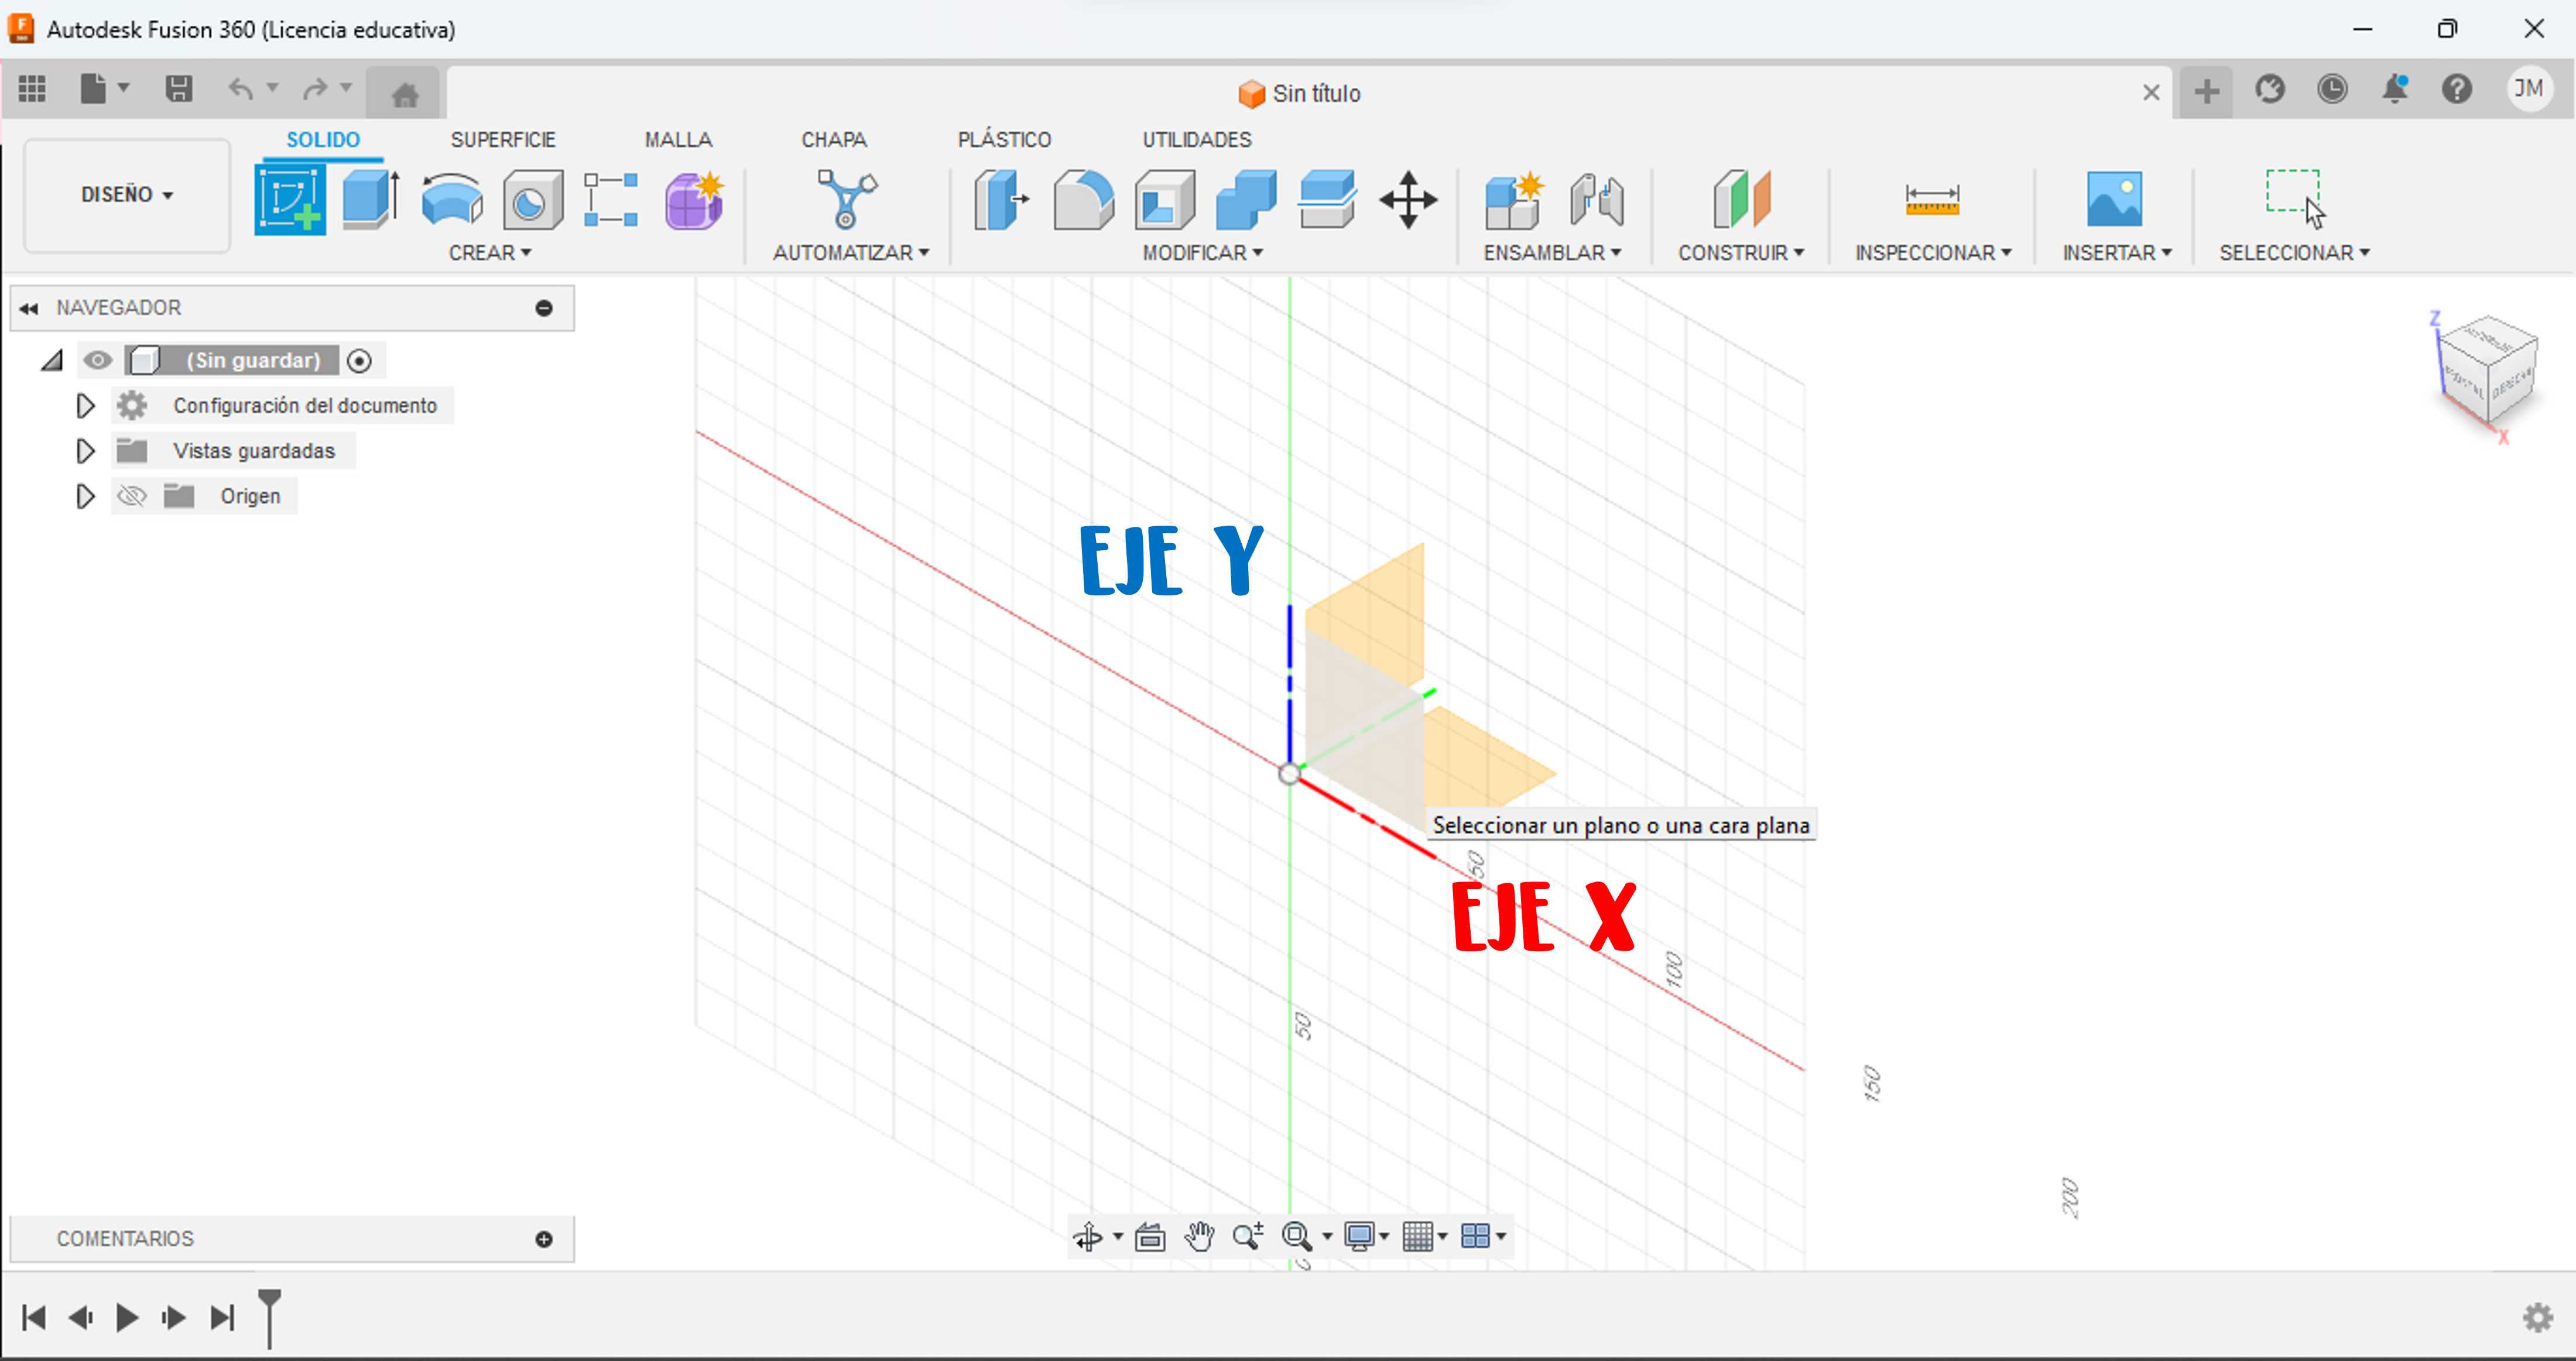Switch to the SUPERFICIE tab
The height and width of the screenshot is (1361, 2576).
(x=502, y=140)
